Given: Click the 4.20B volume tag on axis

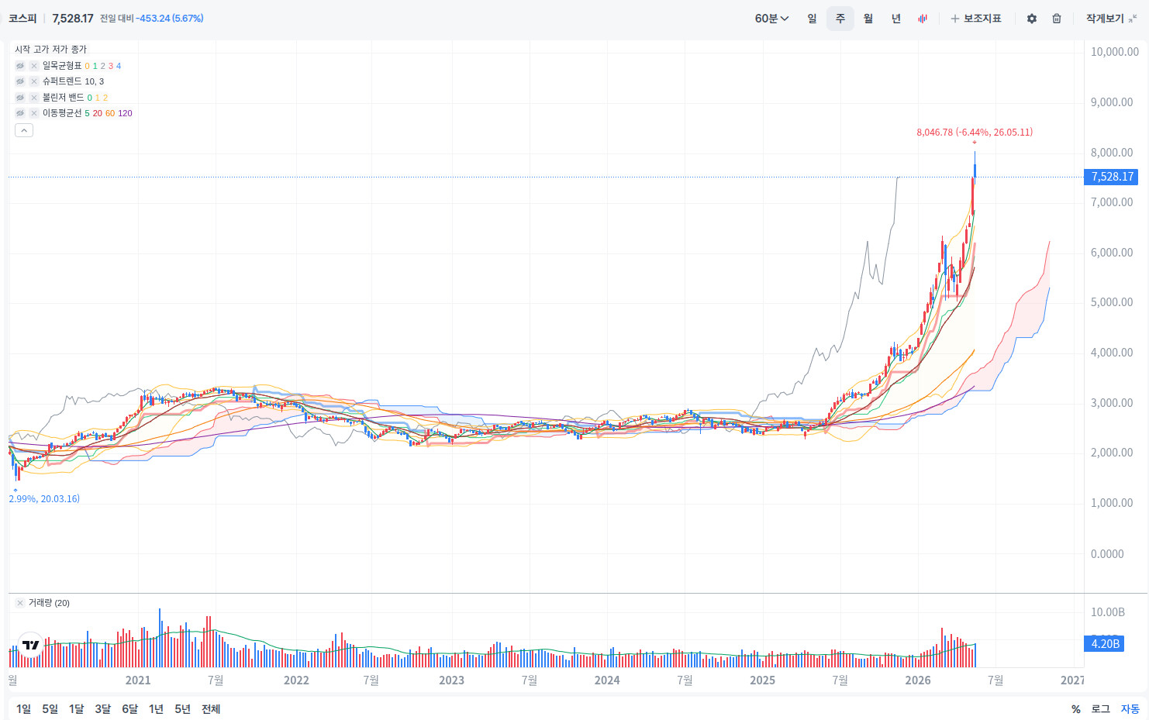Looking at the screenshot, I should (x=1106, y=644).
